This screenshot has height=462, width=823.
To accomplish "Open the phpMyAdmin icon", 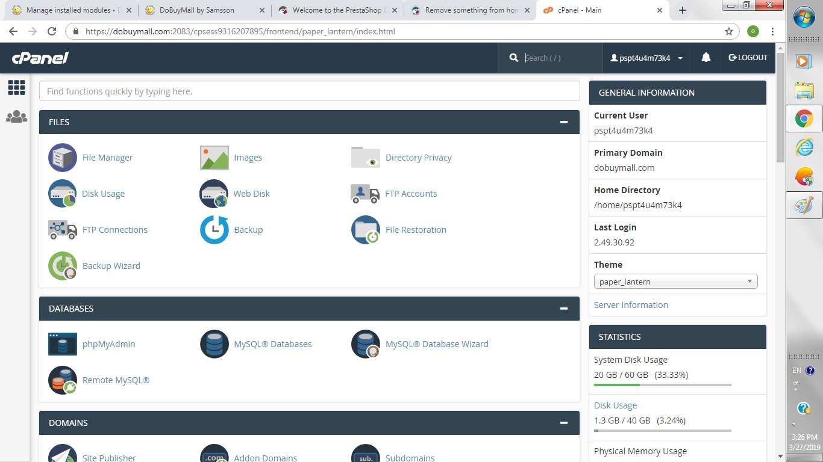I will click(x=63, y=344).
